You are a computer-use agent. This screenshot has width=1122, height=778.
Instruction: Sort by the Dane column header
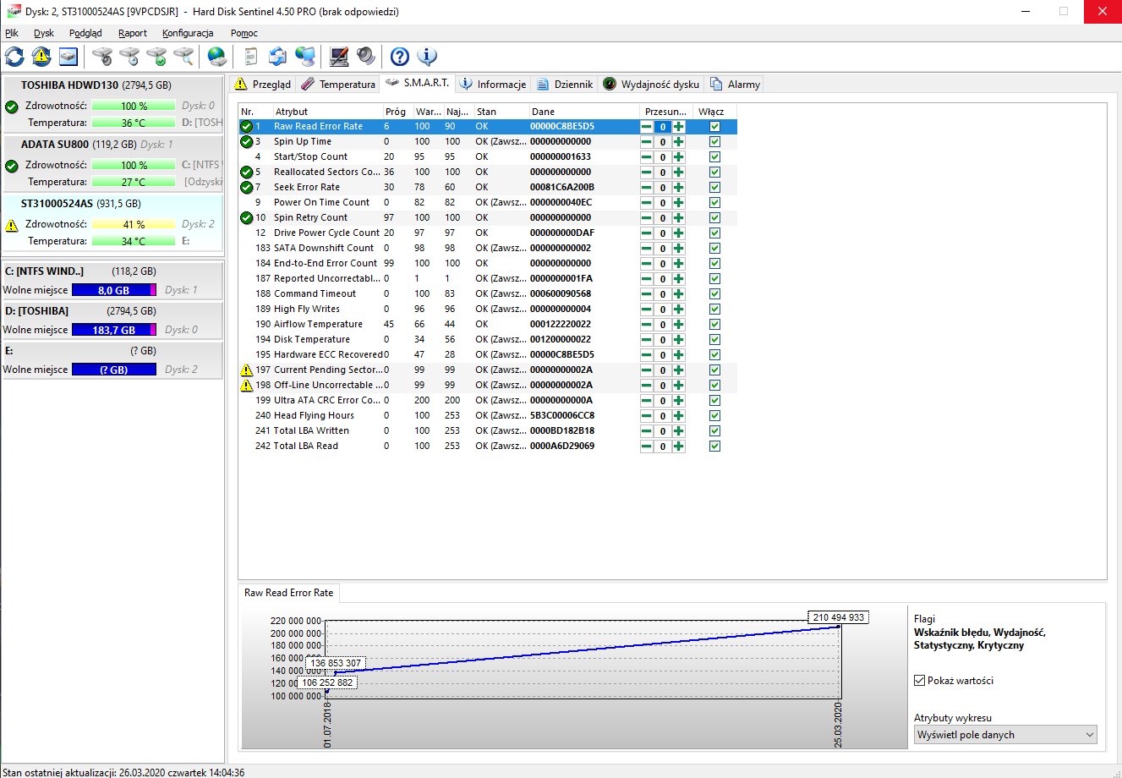(x=584, y=112)
